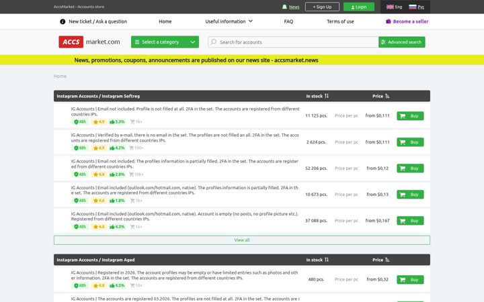484x302 pixels.
Task: Click 48h shield badge on 2 624 pcs. row
Action: pos(80,148)
